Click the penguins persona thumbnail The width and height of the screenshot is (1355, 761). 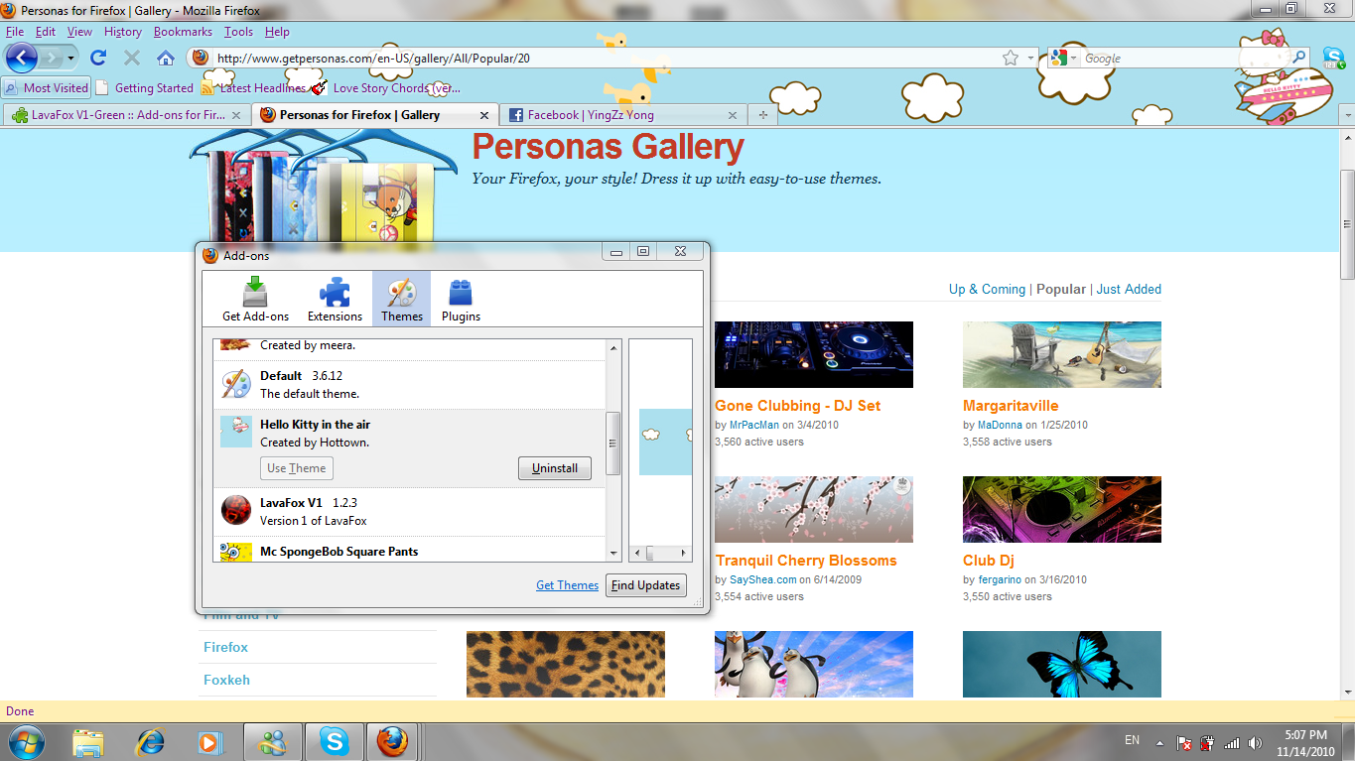click(814, 664)
